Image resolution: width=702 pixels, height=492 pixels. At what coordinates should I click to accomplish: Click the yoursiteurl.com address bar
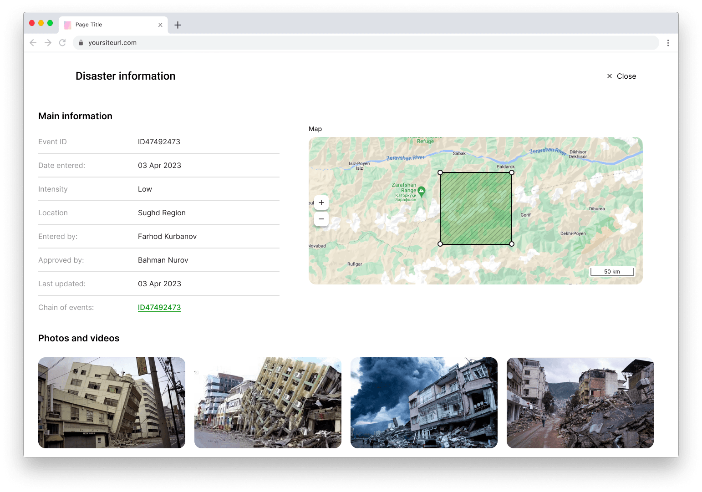tap(366, 43)
